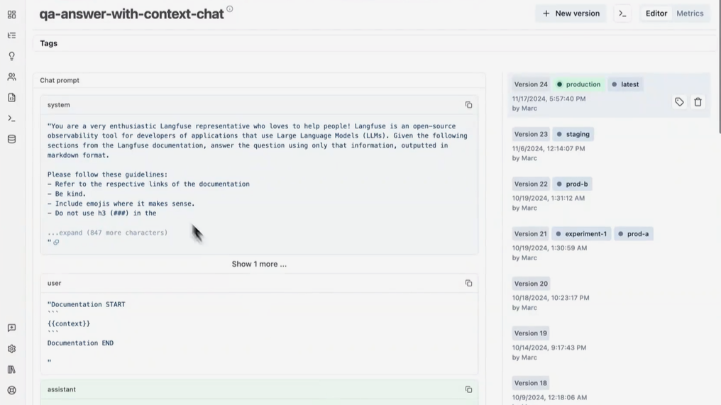Viewport: 721px width, 405px height.
Task: Open the tracing list icon in sidebar
Action: [11, 35]
